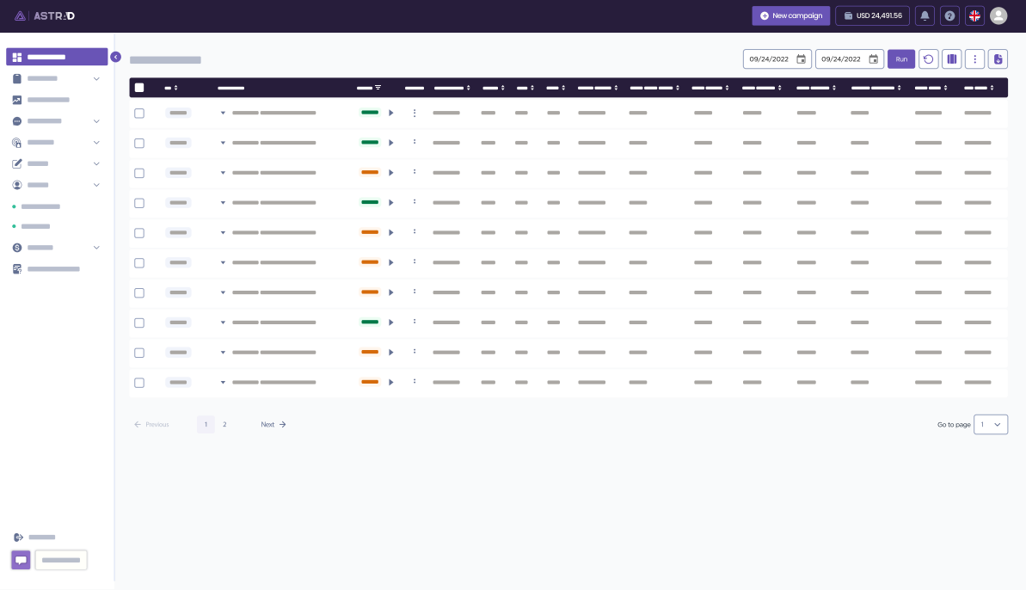The image size is (1026, 590).
Task: Click the billing dollar icon in the sidebar
Action: (x=17, y=248)
